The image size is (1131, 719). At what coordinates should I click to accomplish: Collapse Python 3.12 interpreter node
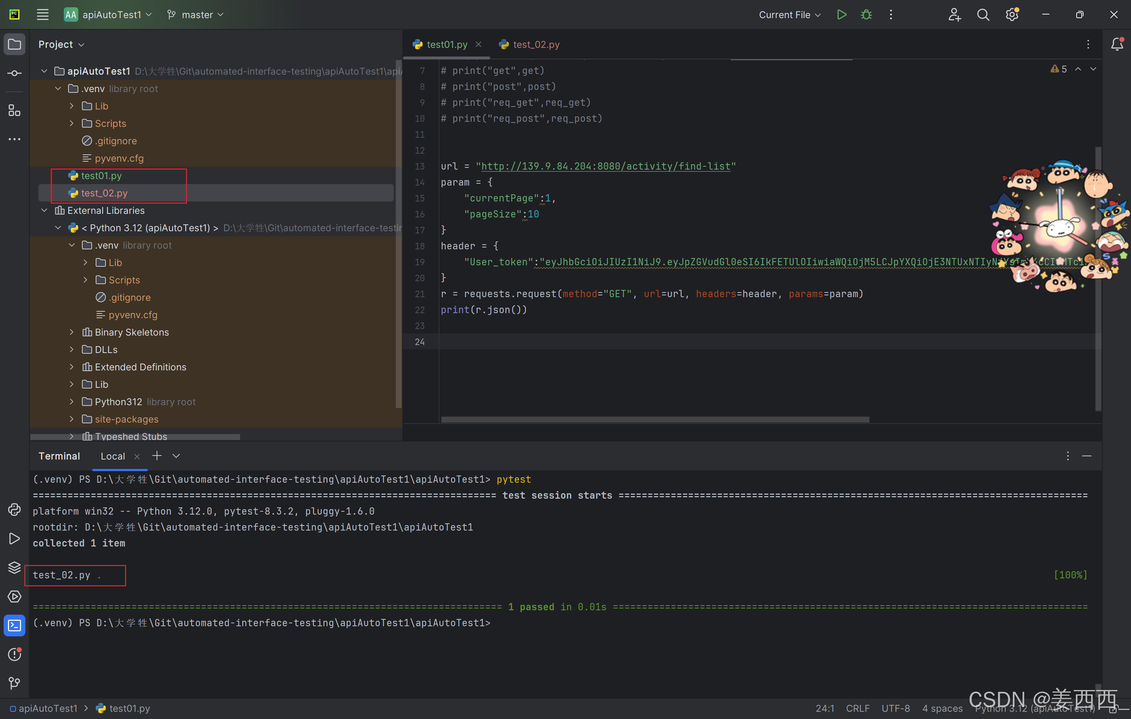tap(58, 227)
